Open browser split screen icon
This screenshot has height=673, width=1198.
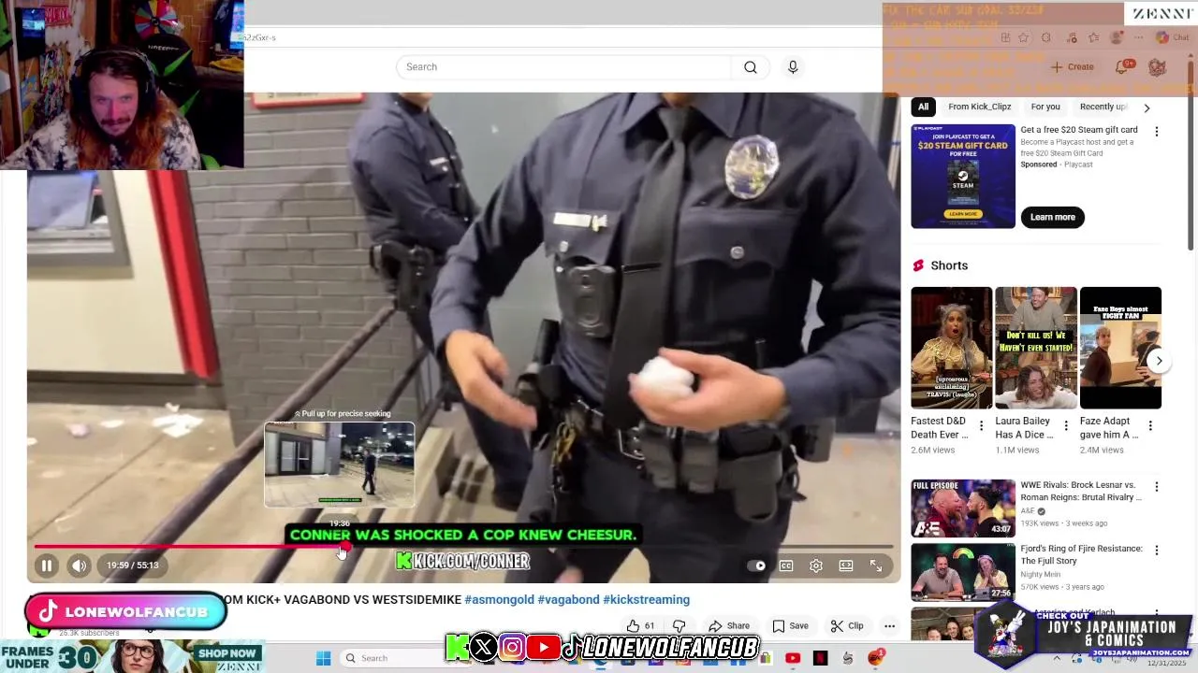pyautogui.click(x=1005, y=37)
